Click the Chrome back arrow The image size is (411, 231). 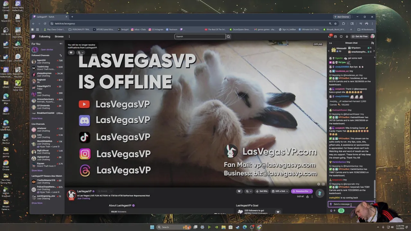[x=33, y=23]
